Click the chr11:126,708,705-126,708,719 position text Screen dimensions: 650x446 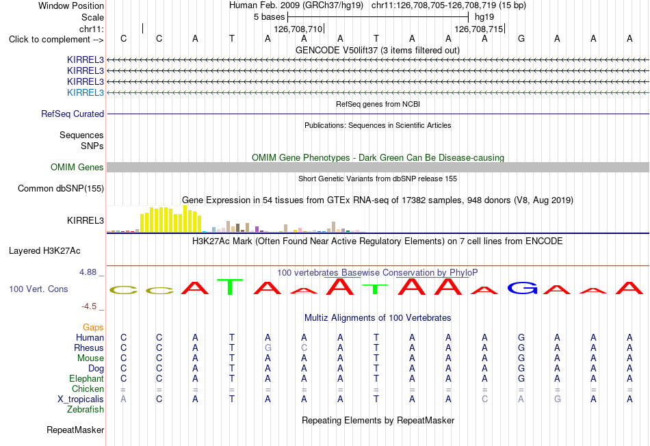(449, 5)
